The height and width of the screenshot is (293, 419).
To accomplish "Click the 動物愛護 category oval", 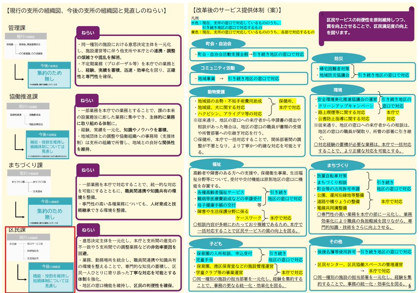I will (x=216, y=92).
